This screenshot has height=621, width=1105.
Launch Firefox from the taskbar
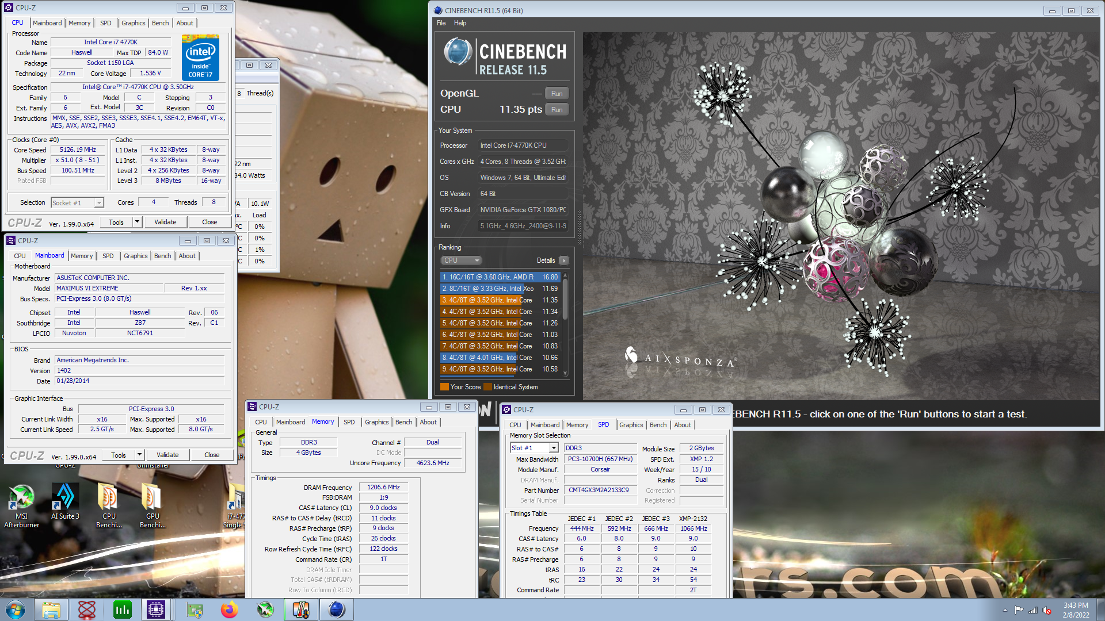pyautogui.click(x=230, y=609)
